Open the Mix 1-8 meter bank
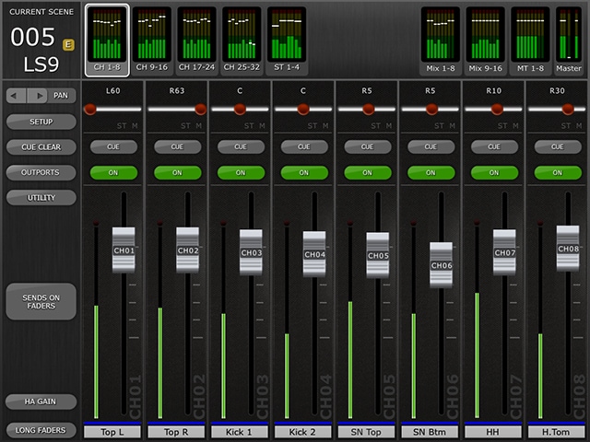 click(x=441, y=41)
